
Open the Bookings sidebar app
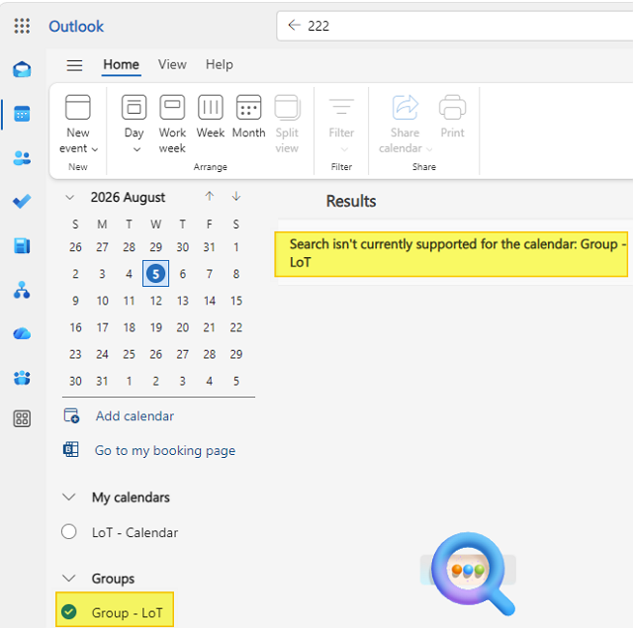pyautogui.click(x=22, y=245)
